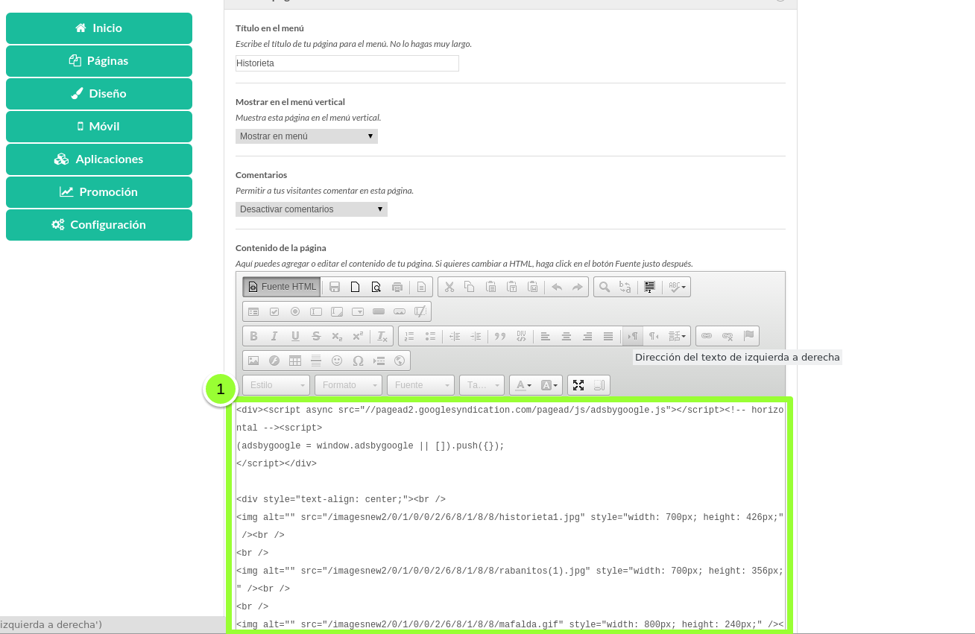
Task: Open the spell check ABC dropdown
Action: tap(677, 287)
